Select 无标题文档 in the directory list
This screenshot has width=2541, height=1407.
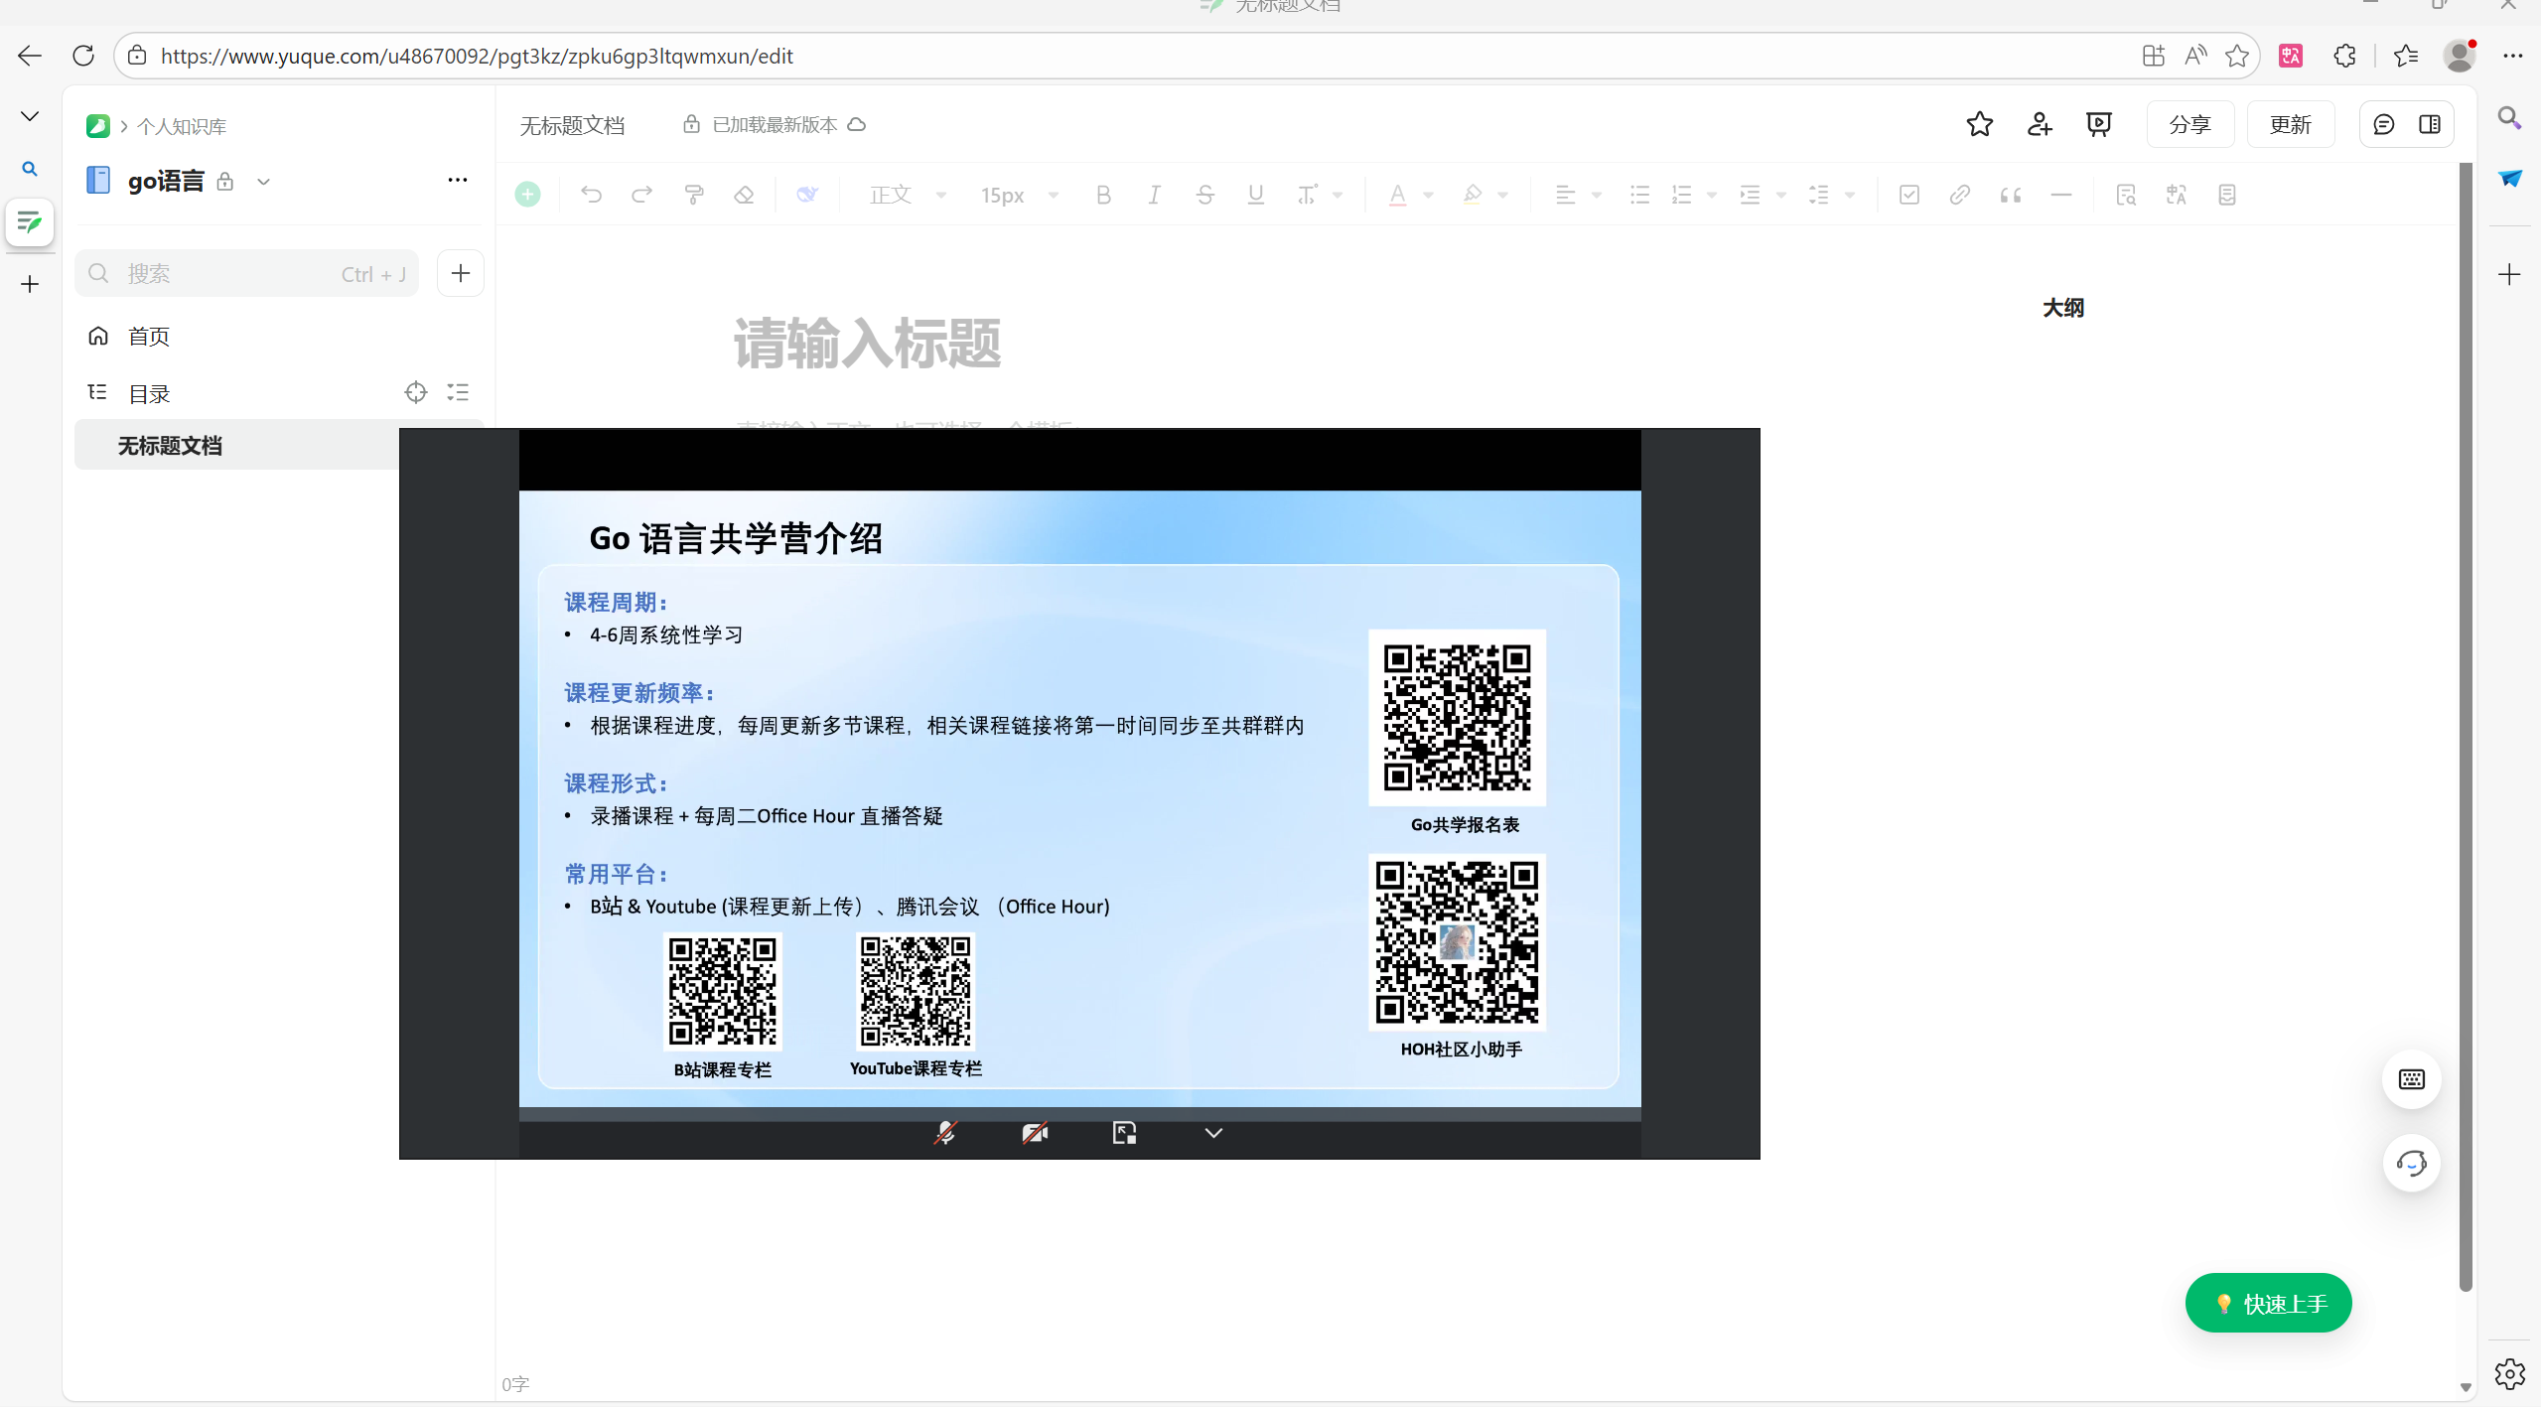pyautogui.click(x=170, y=446)
